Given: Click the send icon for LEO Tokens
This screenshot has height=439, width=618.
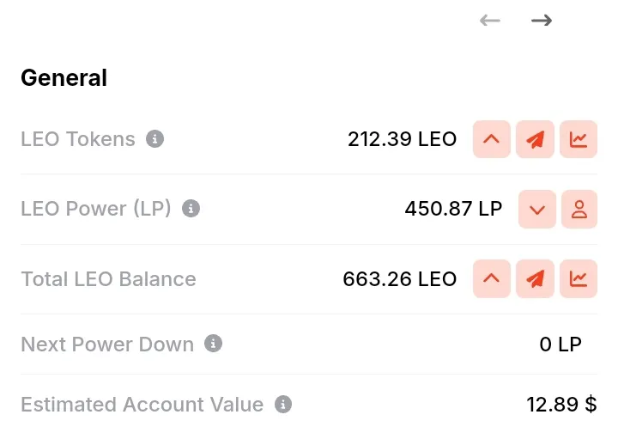Looking at the screenshot, I should [x=535, y=139].
